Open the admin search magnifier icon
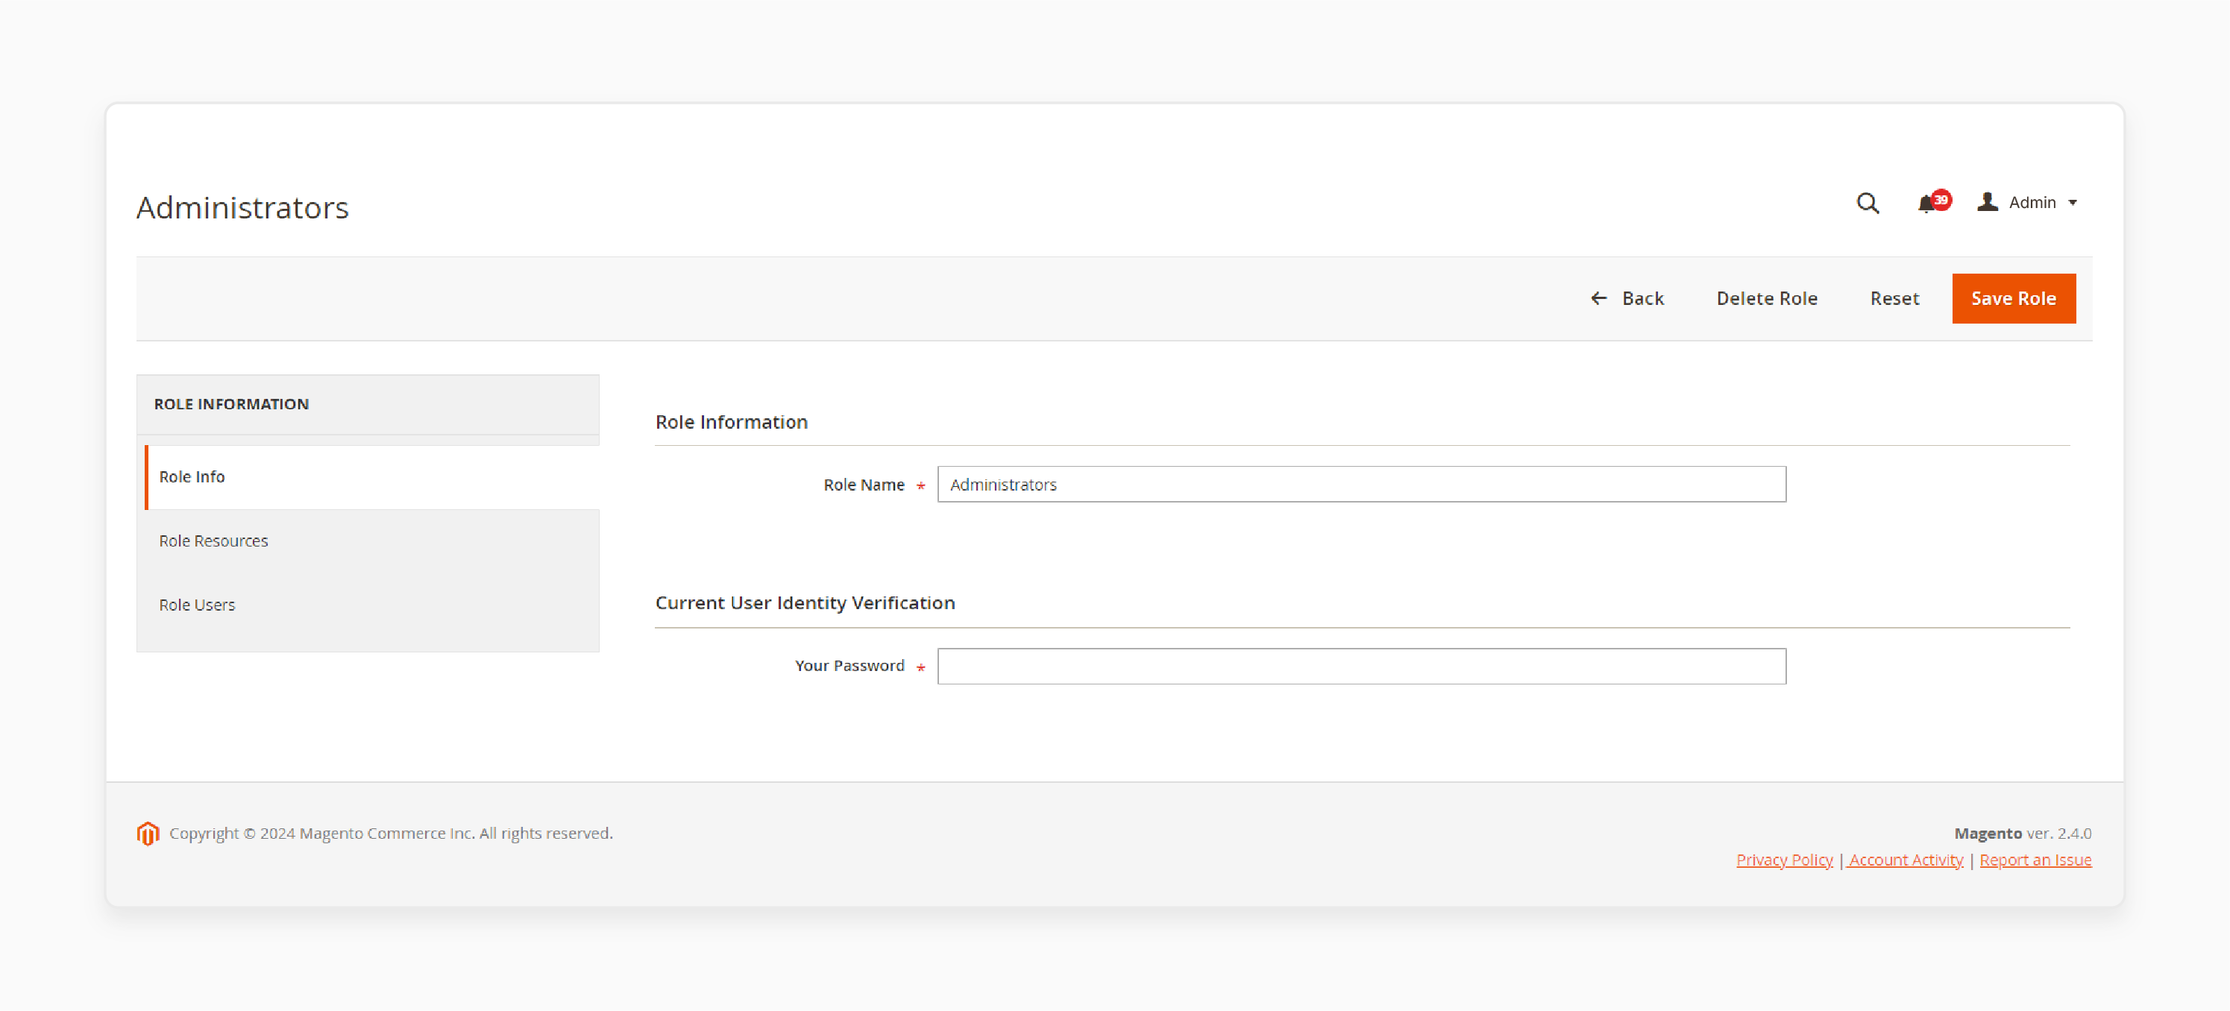The width and height of the screenshot is (2230, 1011). point(1868,203)
